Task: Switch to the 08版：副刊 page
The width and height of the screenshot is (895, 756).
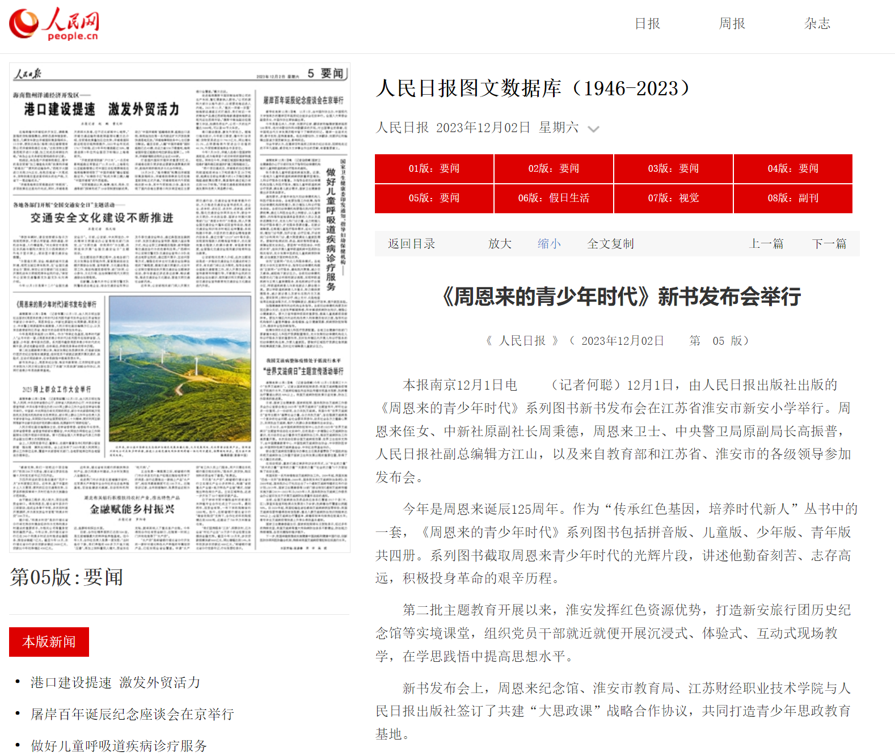Action: click(793, 198)
